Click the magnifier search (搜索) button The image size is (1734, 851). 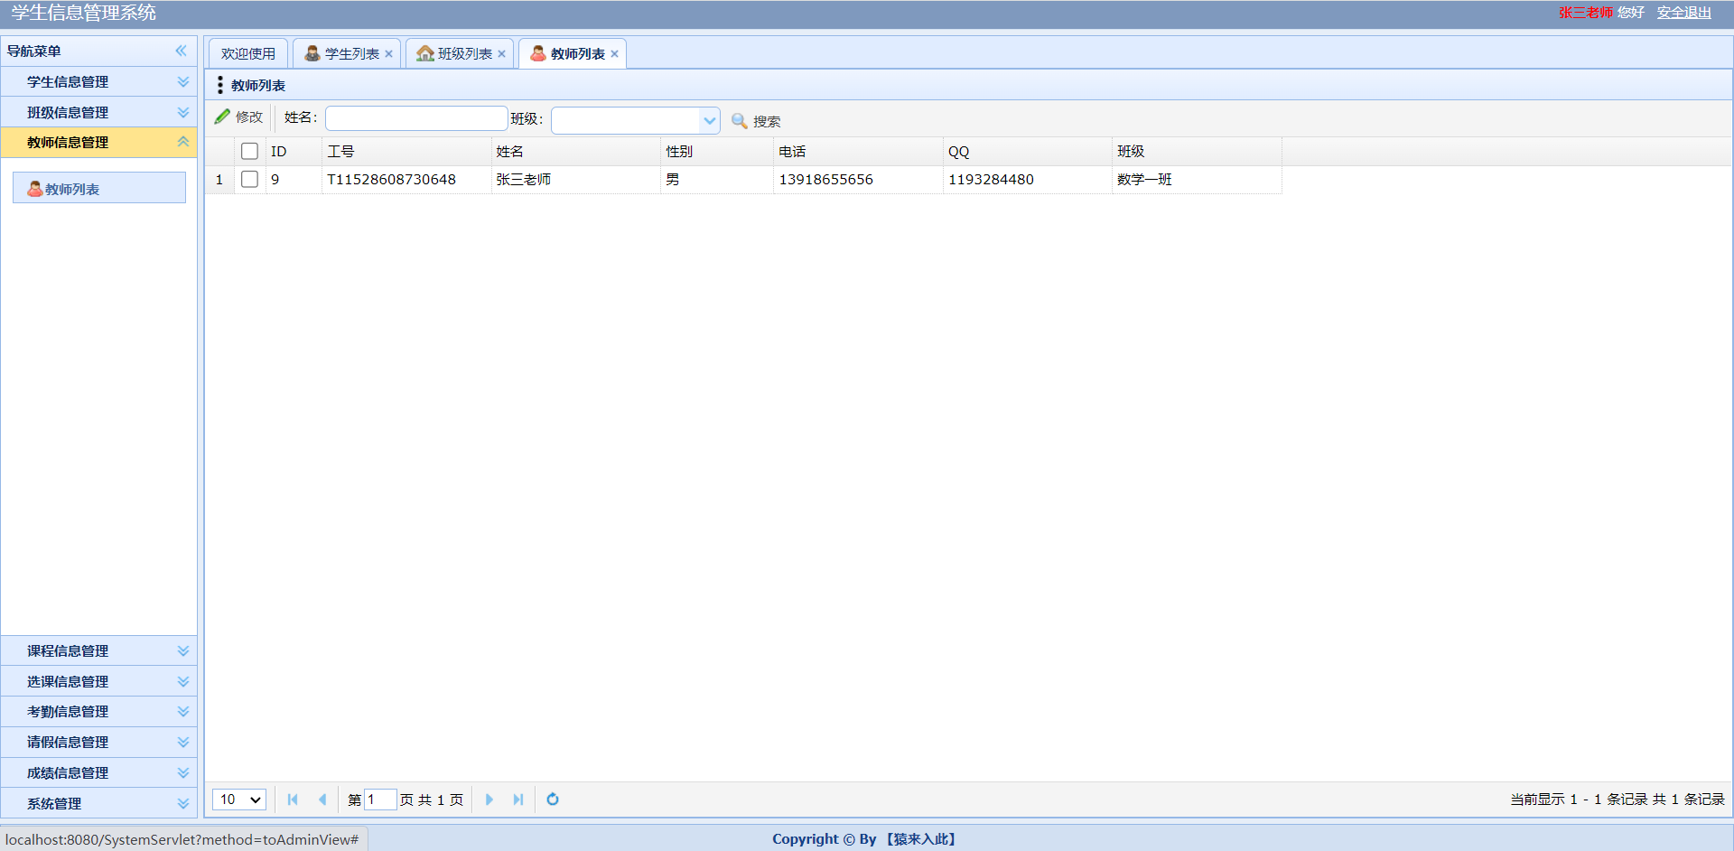coord(756,120)
